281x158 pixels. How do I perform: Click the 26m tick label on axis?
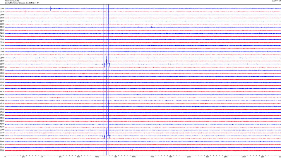(x=244, y=157)
